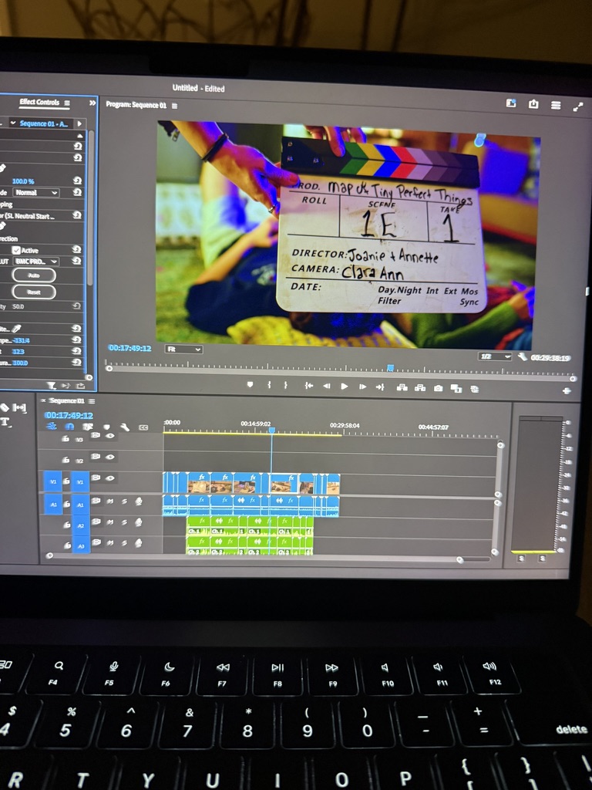Click the Step Back one frame button
592x790 pixels.
(x=326, y=386)
